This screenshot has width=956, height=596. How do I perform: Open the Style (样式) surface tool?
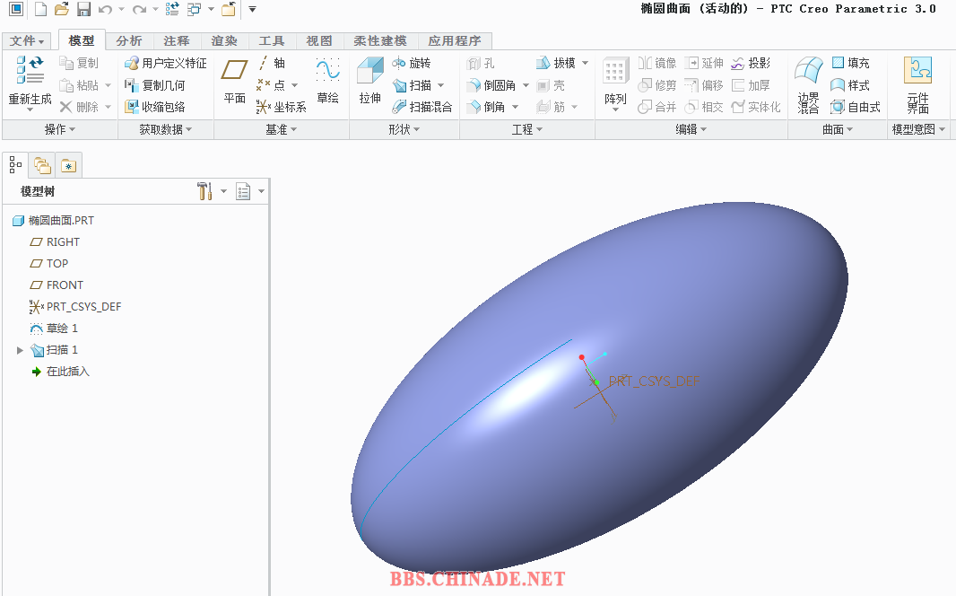850,84
